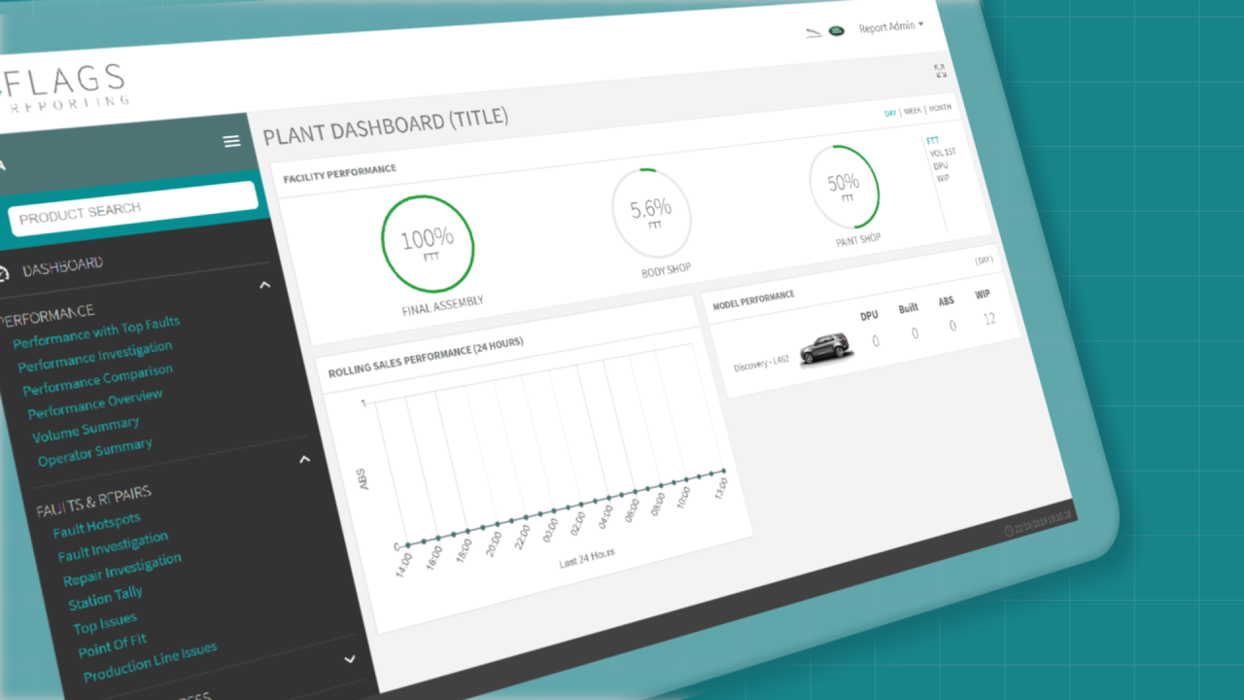Viewport: 1244px width, 700px height.
Task: Click the Final Assembly 100% gauge
Action: pos(428,244)
